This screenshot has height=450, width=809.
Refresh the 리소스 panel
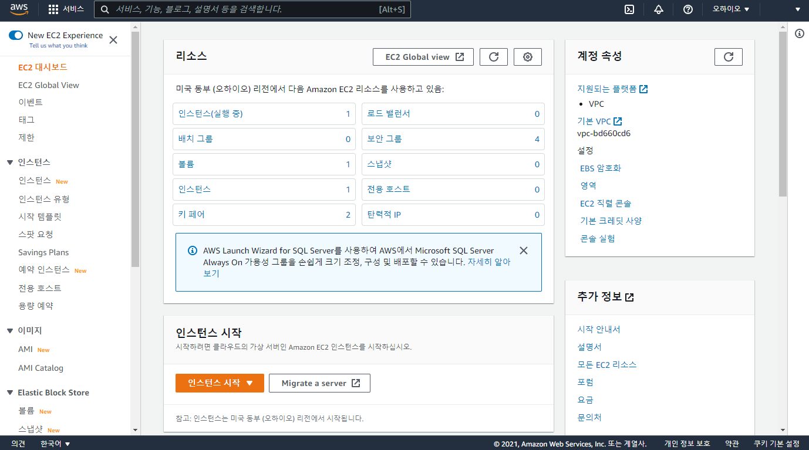(x=494, y=57)
